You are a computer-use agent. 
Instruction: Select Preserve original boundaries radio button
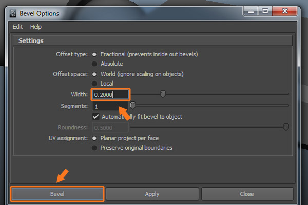[94, 148]
